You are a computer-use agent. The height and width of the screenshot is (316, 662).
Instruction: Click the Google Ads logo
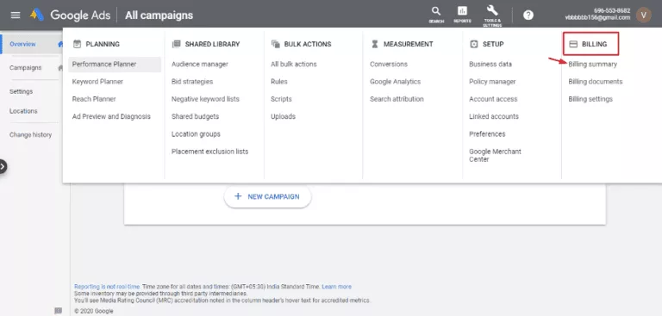pos(37,15)
